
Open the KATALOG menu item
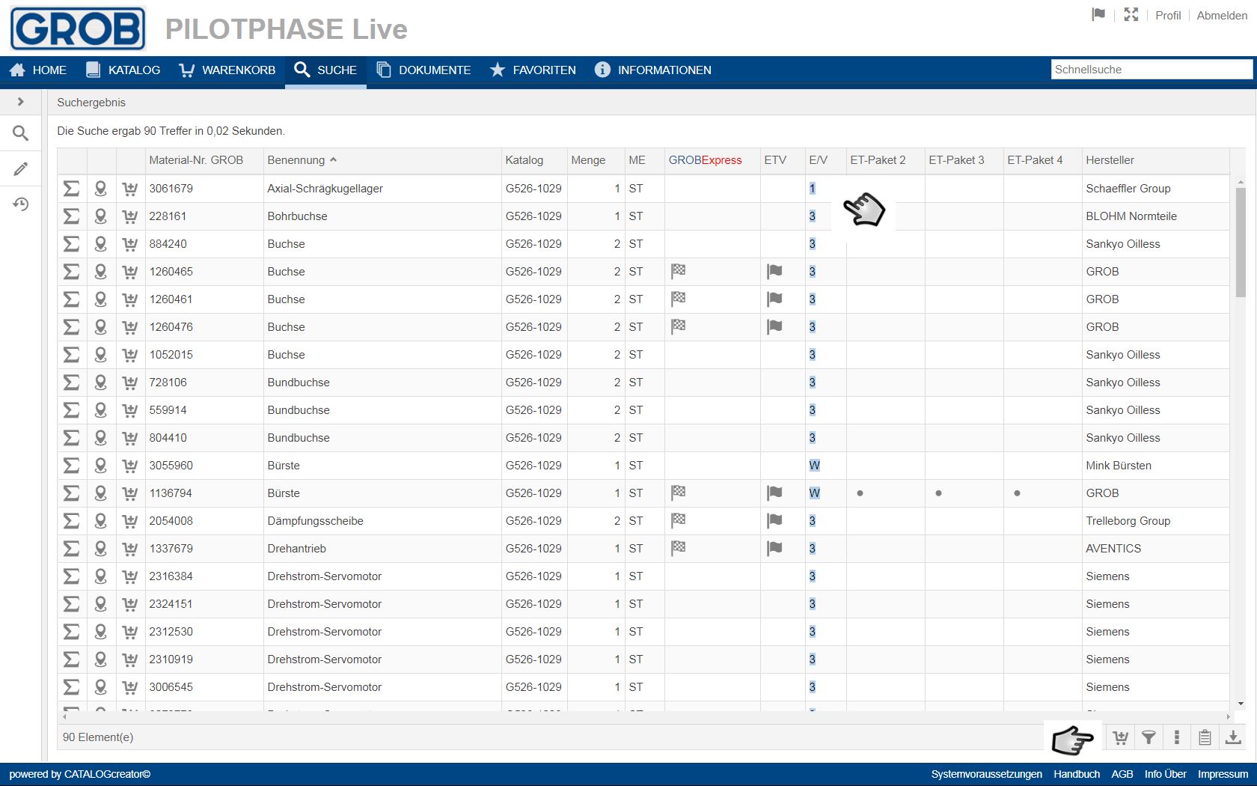coord(123,70)
